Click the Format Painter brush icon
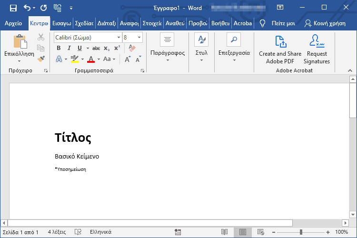 (x=41, y=59)
